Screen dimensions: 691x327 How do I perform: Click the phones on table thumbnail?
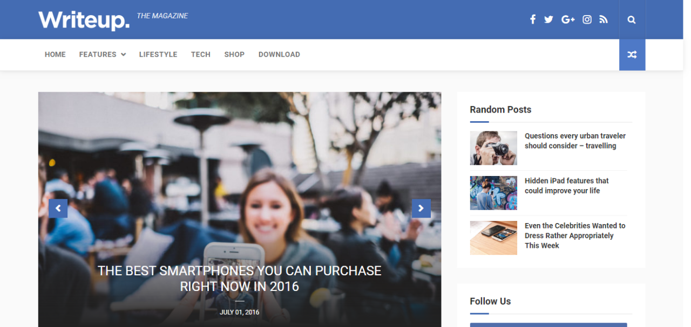point(493,238)
